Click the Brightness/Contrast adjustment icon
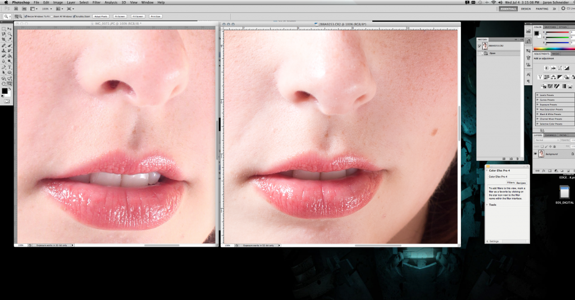Image resolution: width=575 pixels, height=300 pixels. [x=547, y=68]
